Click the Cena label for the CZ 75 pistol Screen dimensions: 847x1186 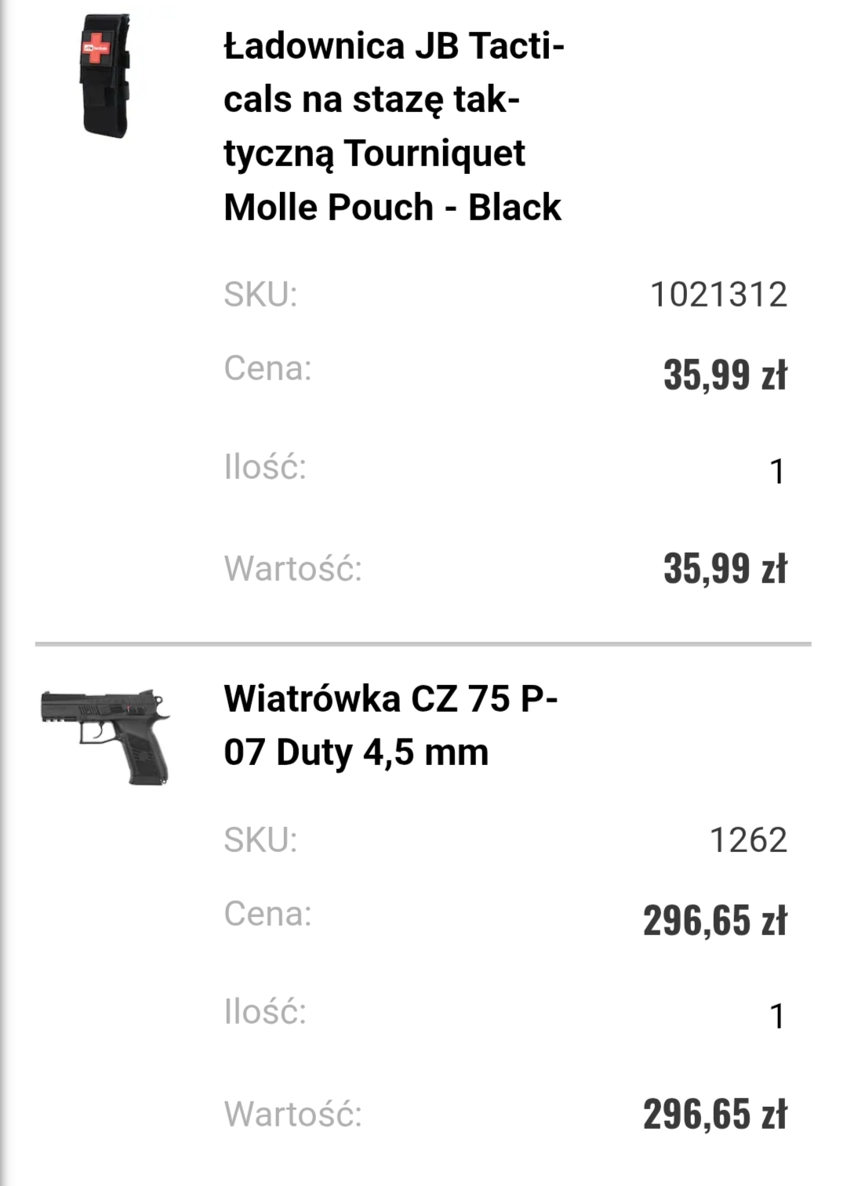tap(267, 914)
